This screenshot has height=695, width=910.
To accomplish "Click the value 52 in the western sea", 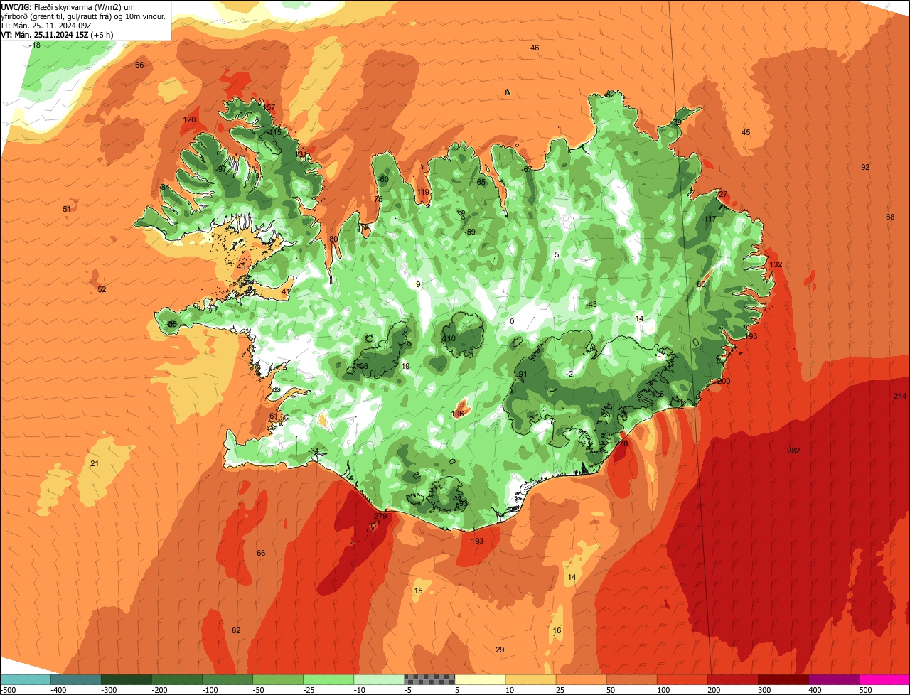I will pos(102,290).
